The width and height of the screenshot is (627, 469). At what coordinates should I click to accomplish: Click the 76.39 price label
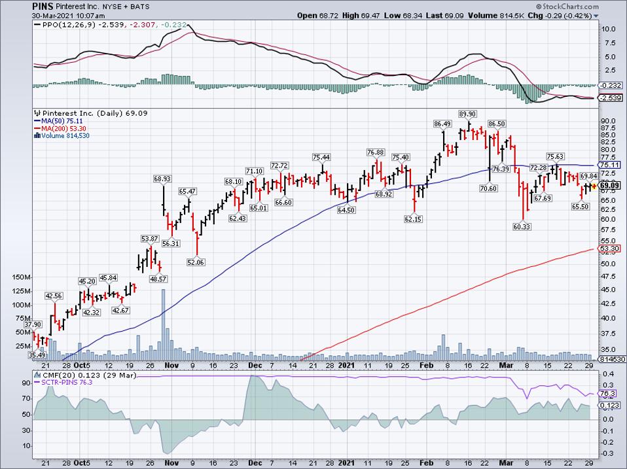point(501,169)
